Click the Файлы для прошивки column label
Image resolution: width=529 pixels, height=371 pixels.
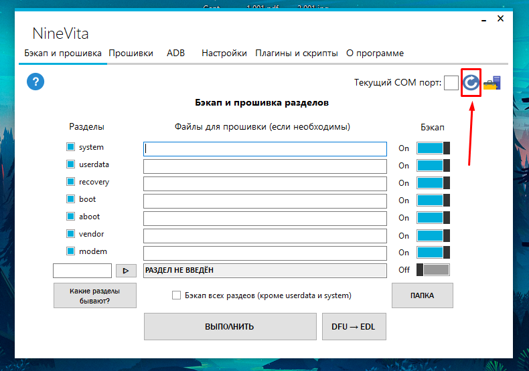click(262, 126)
